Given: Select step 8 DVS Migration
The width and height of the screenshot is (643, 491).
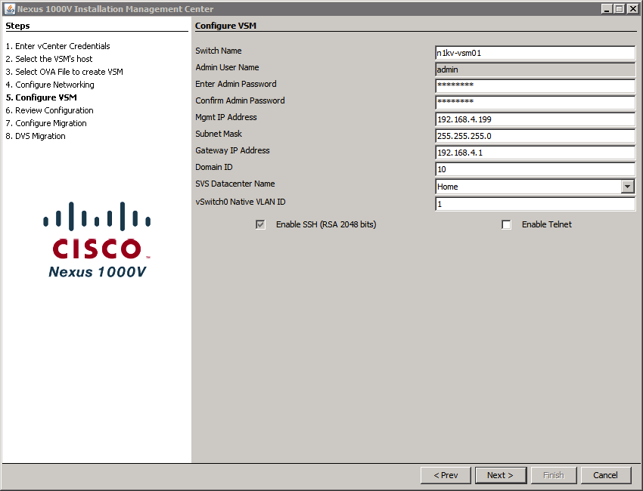Looking at the screenshot, I should (36, 136).
